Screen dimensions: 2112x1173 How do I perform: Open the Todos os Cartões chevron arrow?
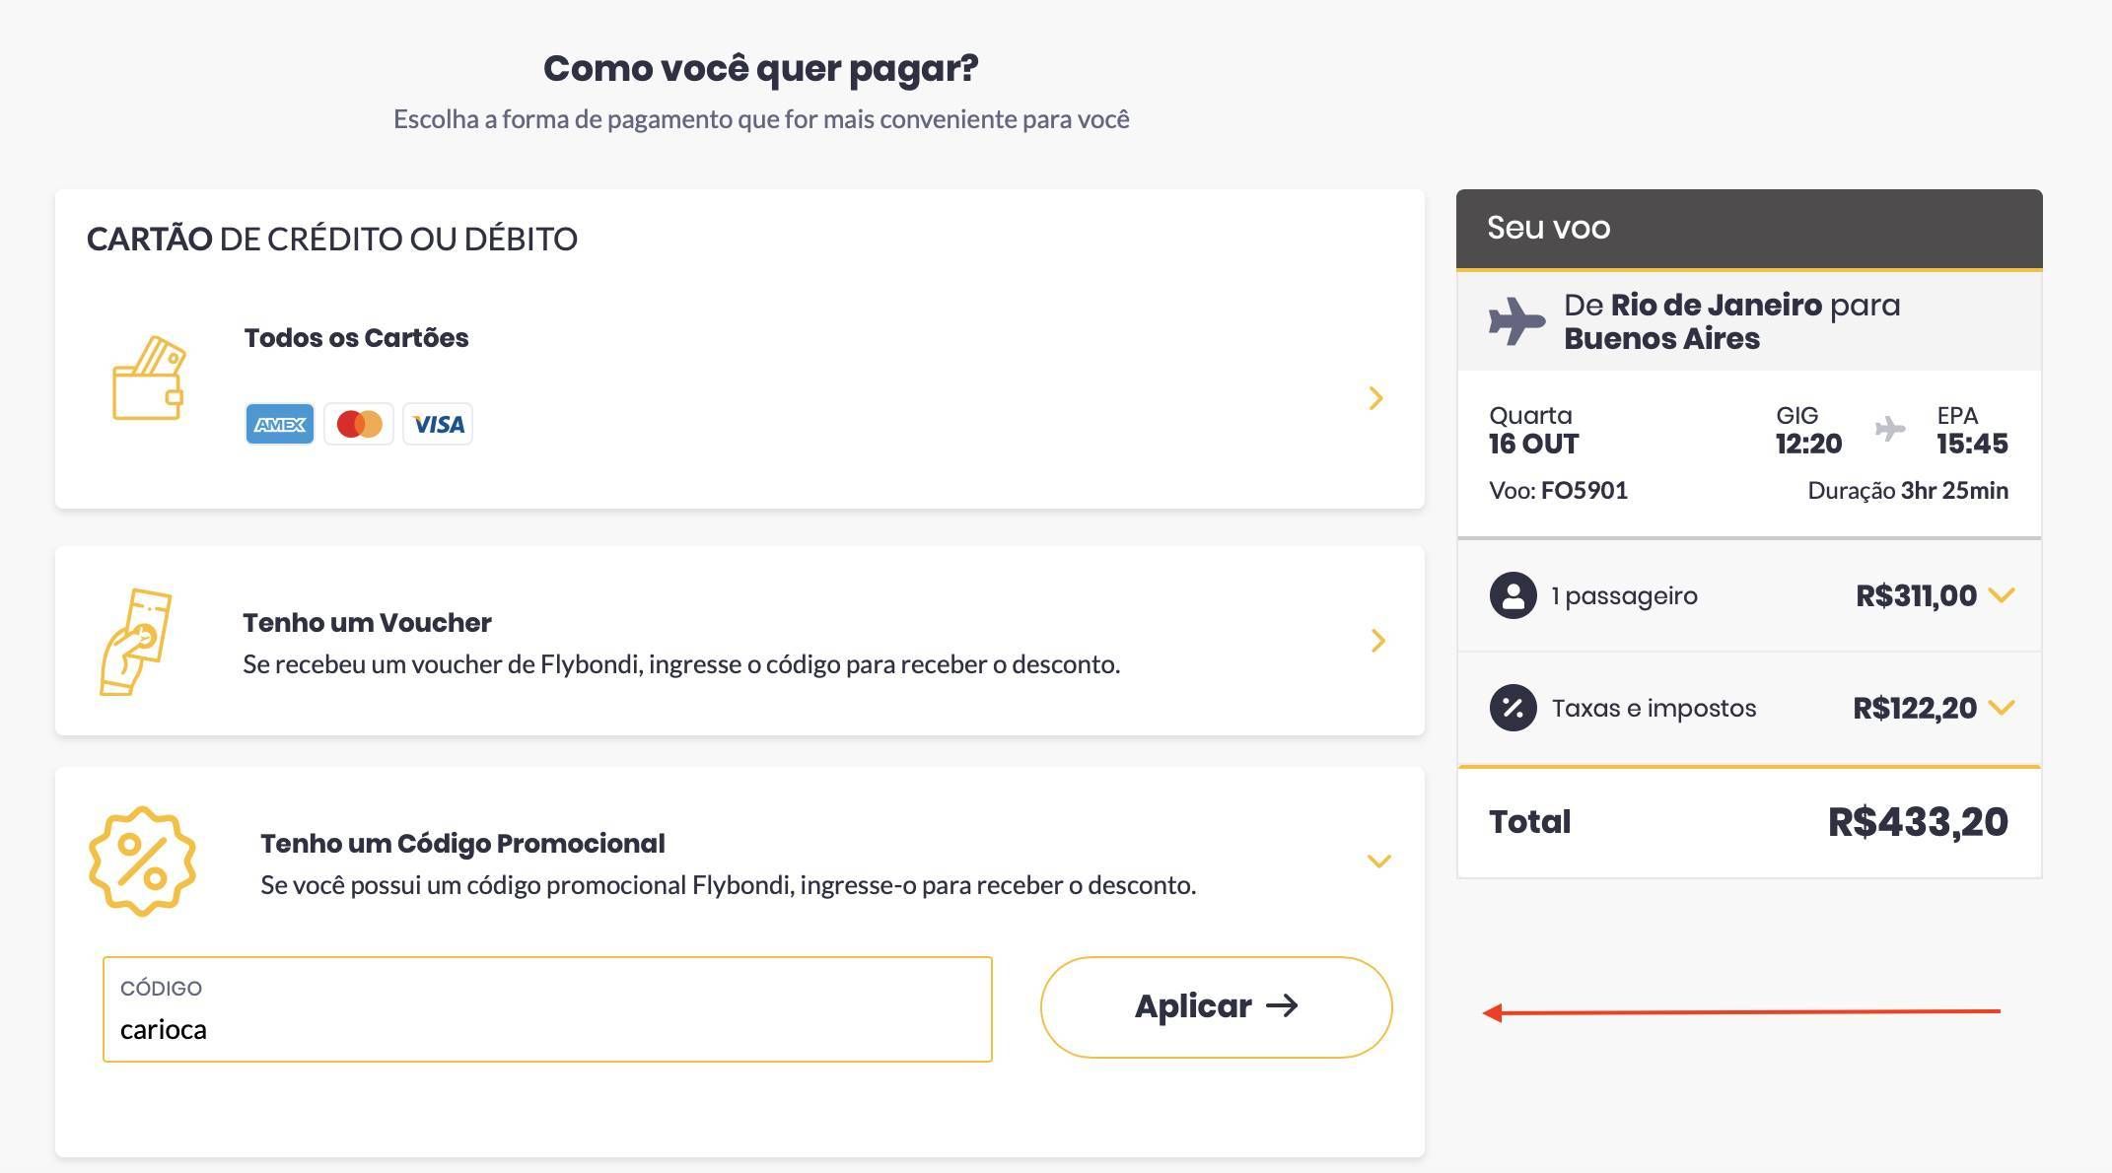pos(1376,398)
